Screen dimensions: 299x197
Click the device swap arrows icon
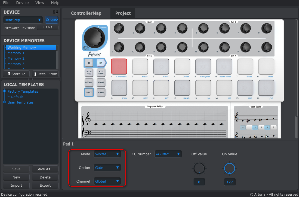55,12
